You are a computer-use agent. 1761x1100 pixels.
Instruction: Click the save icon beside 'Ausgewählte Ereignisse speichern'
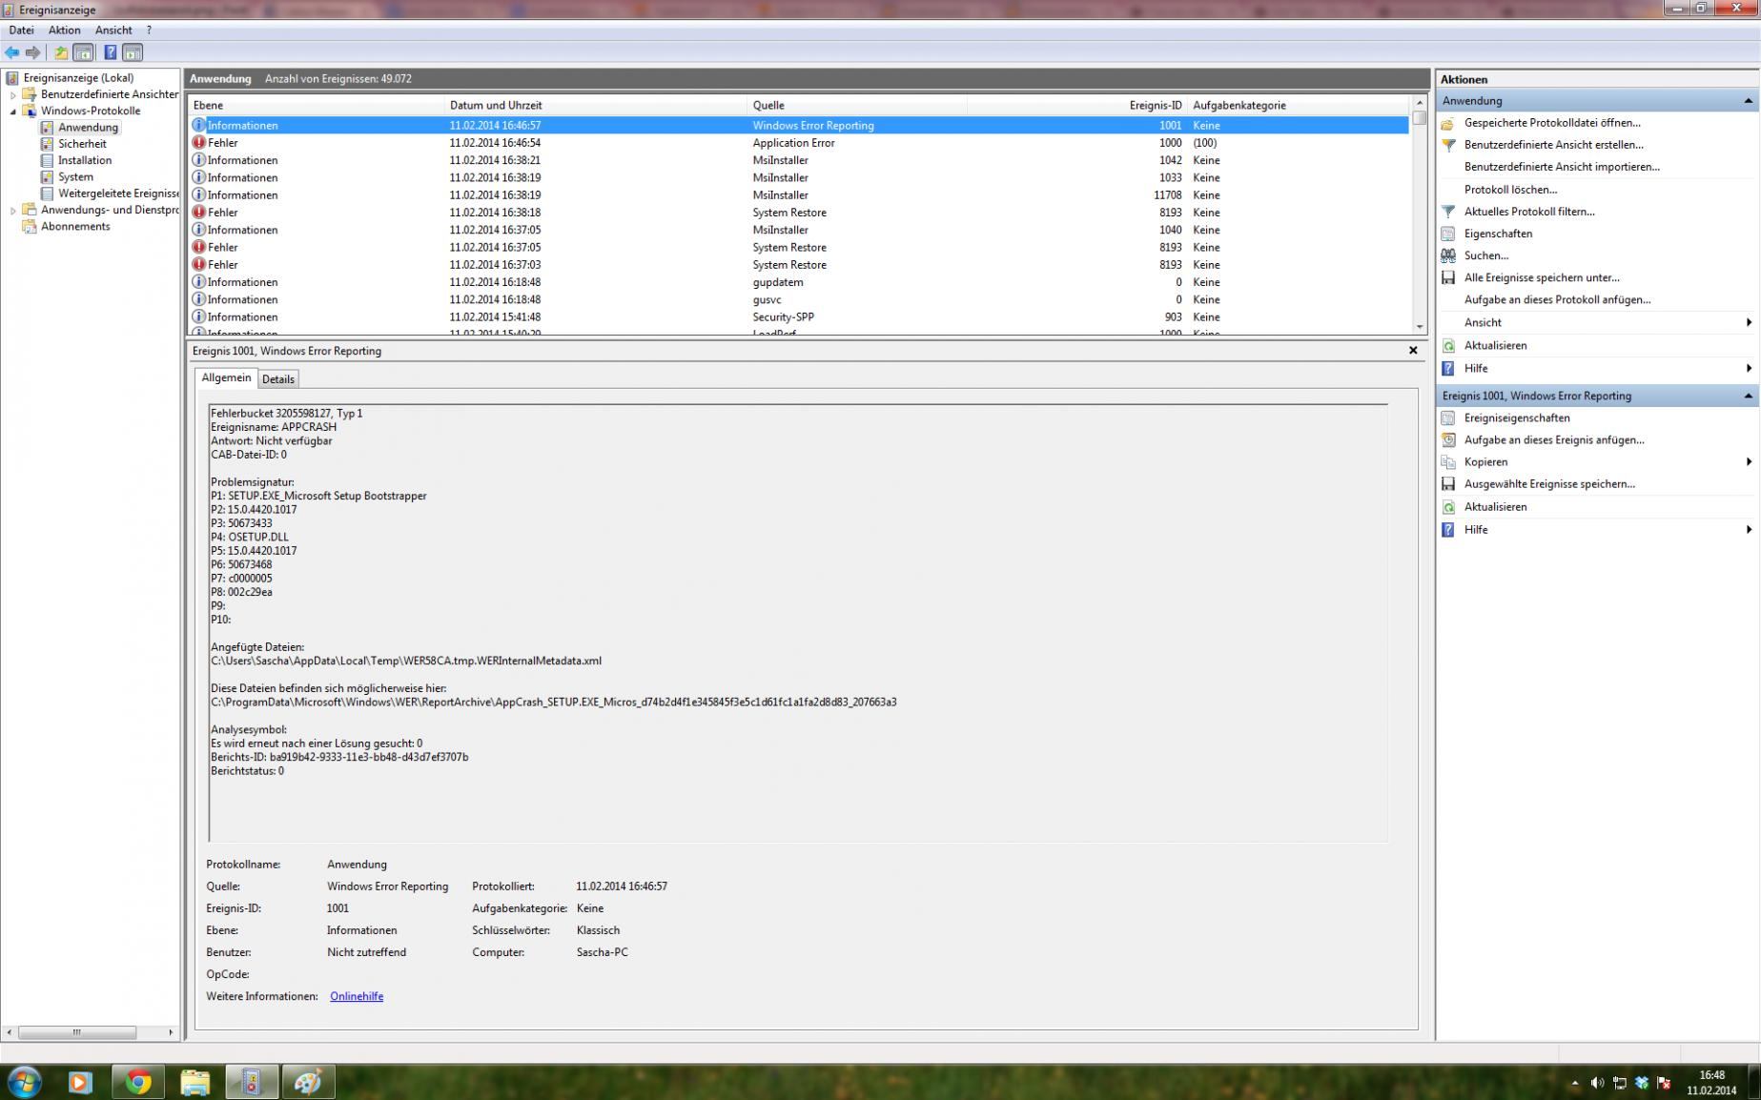tap(1448, 483)
